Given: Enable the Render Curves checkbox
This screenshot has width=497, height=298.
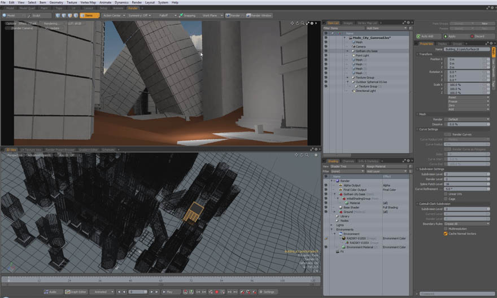Looking at the screenshot, I should coord(447,134).
